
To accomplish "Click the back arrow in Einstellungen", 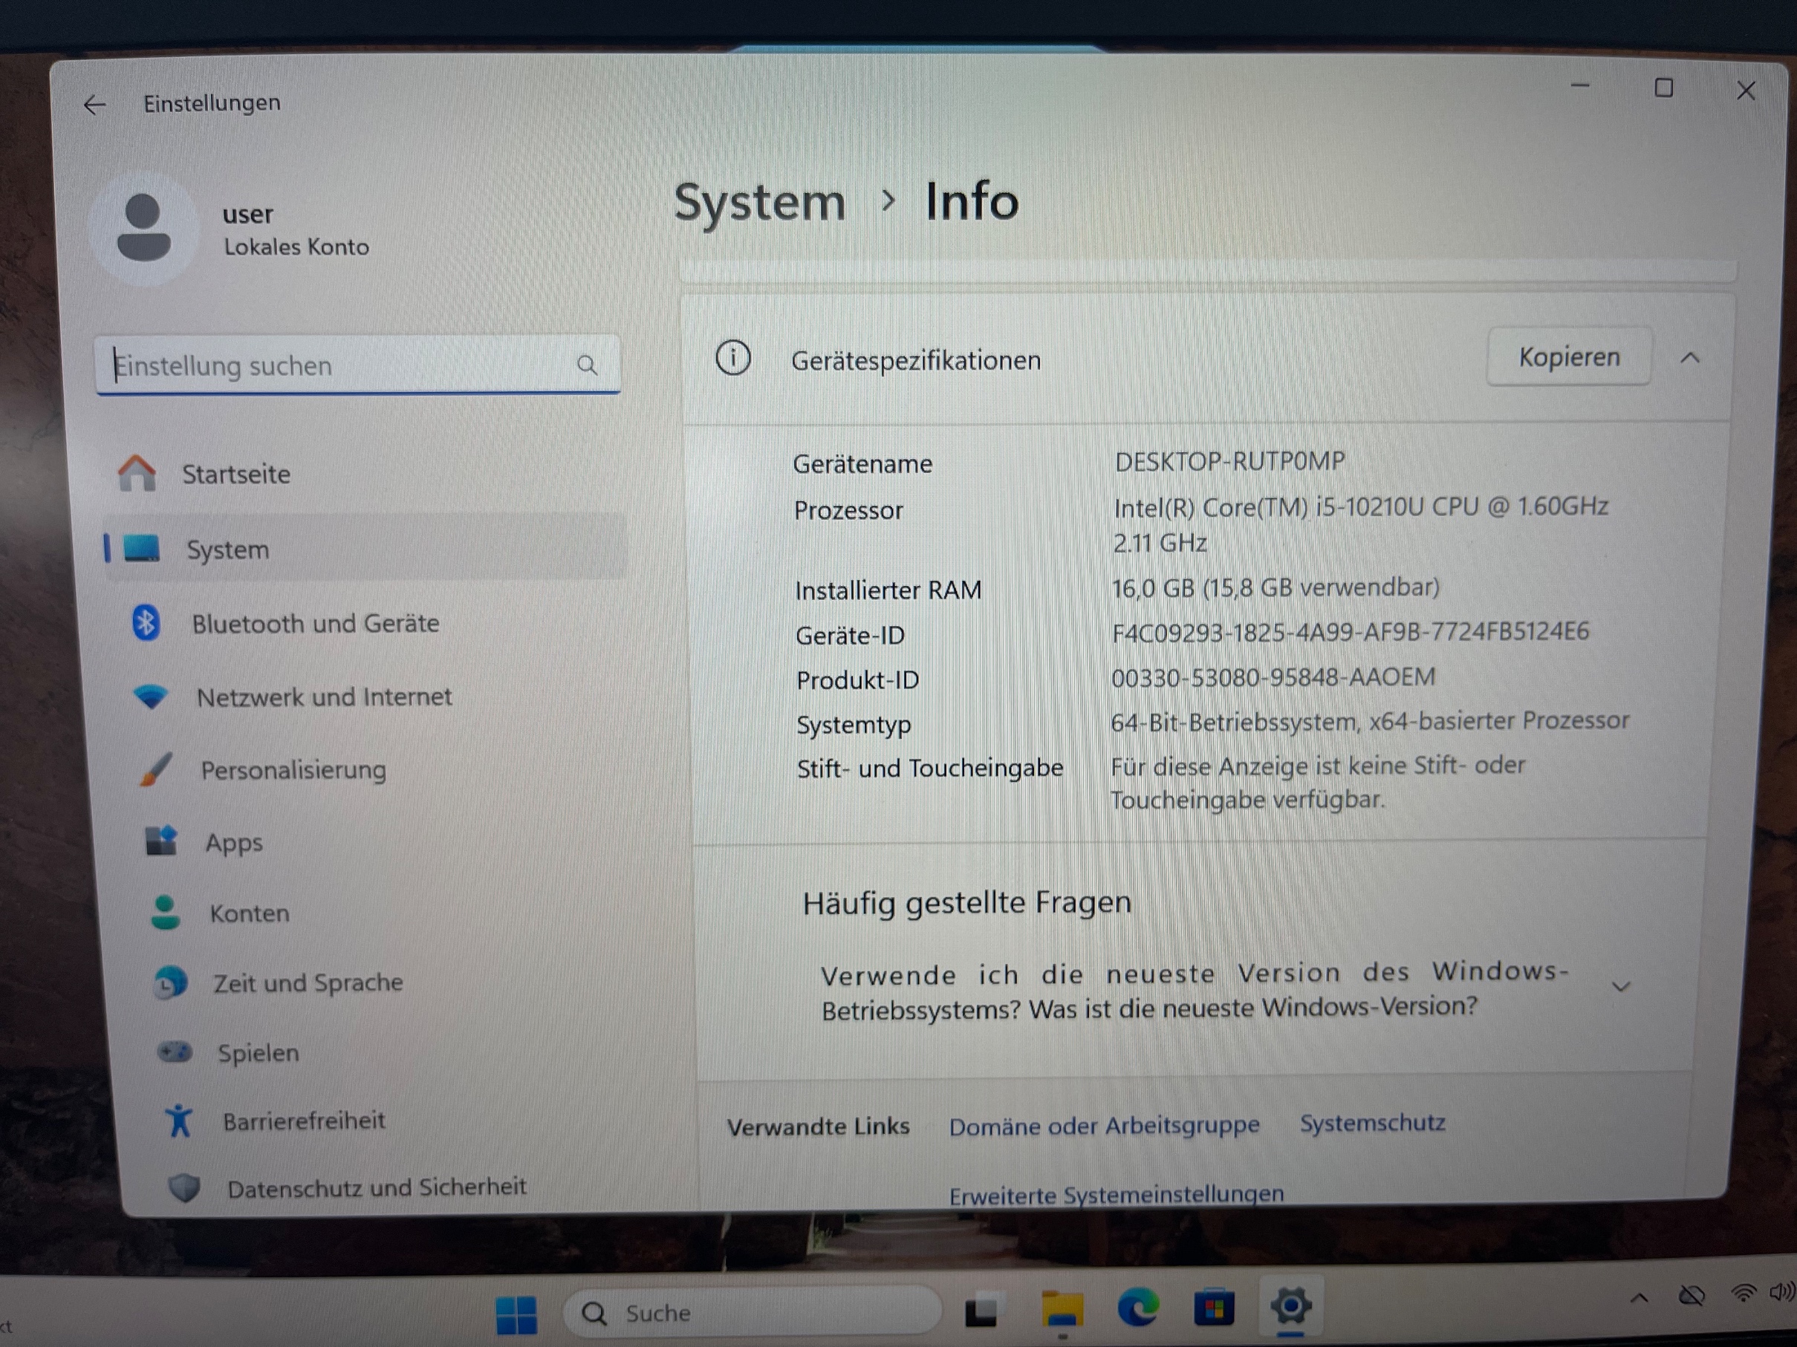I will click(x=95, y=105).
